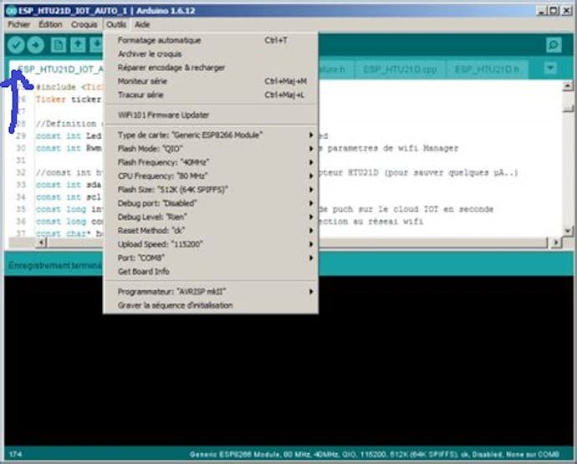Open the Fichier menu
Viewport: 577px width, 464px height.
point(18,24)
